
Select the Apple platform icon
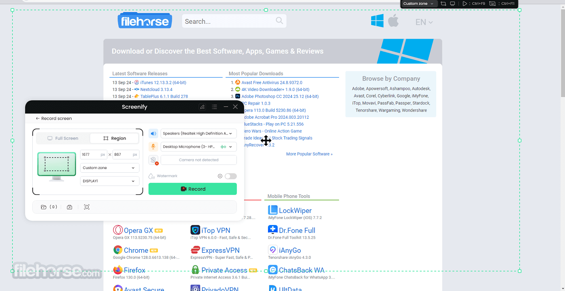point(393,21)
